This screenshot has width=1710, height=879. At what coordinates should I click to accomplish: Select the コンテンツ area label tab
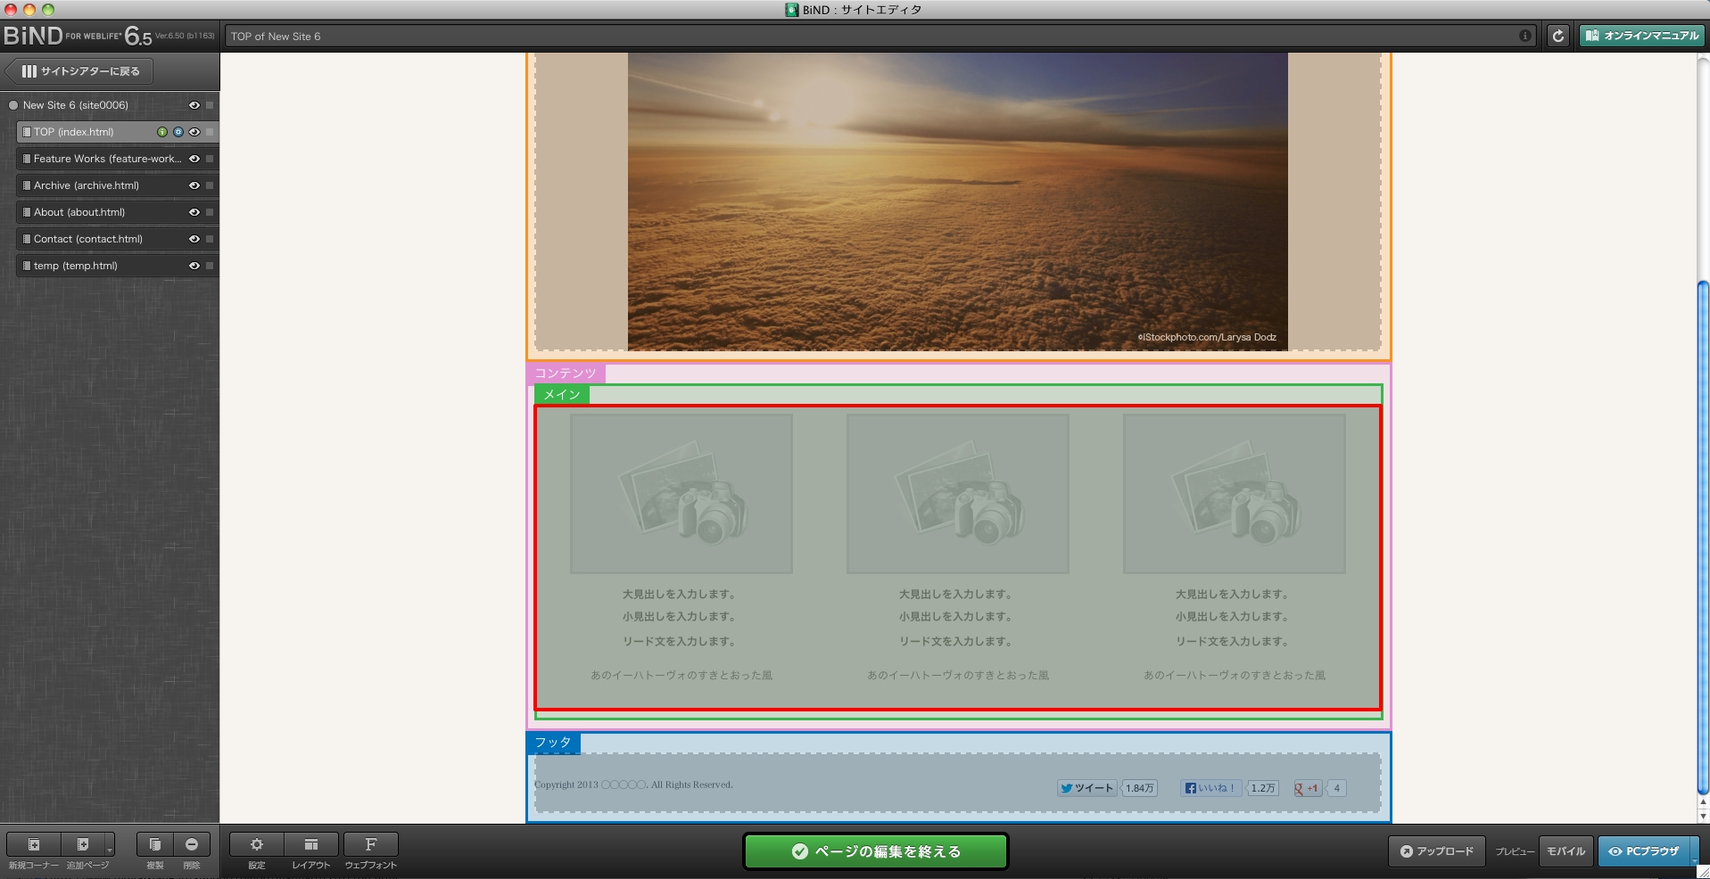pos(566,374)
